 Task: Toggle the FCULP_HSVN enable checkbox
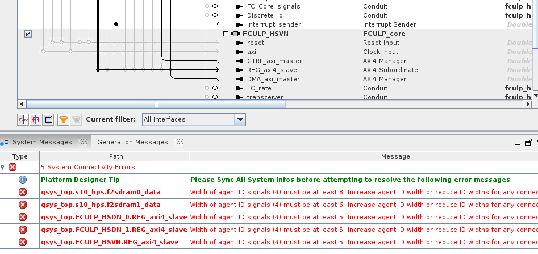28,34
